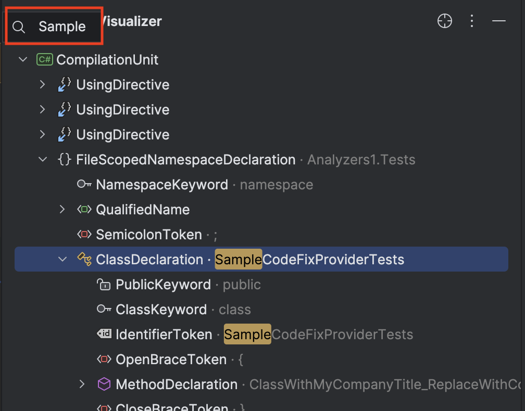Click the crosshair locate icon in header
Screen dimensions: 525x411
coord(445,21)
